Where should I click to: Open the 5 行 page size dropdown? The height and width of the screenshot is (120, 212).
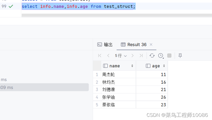121,56
